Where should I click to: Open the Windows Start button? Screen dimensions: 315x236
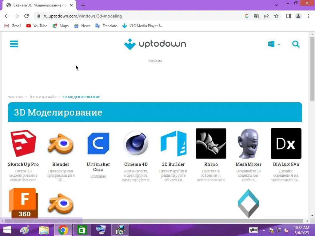(x=7, y=230)
